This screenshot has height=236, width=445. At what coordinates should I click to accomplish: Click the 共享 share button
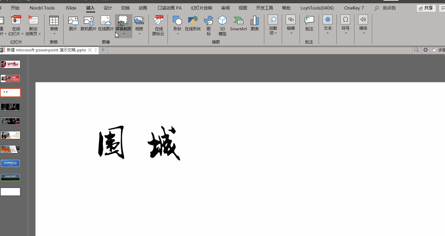[426, 8]
